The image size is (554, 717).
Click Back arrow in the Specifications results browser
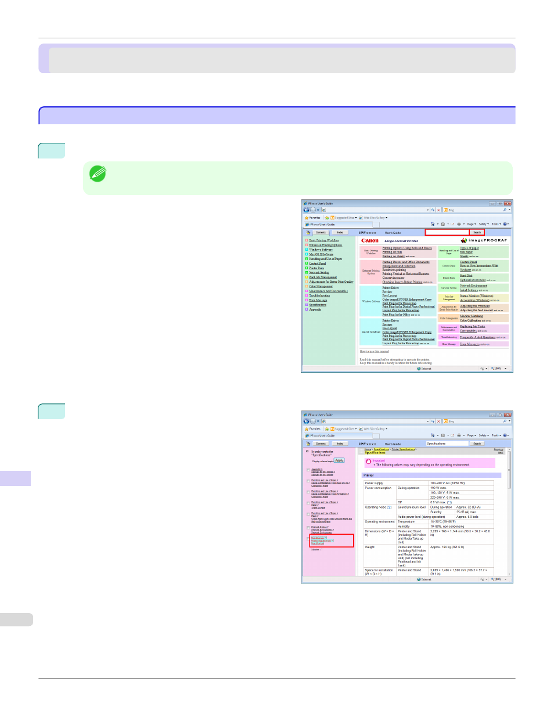306,421
